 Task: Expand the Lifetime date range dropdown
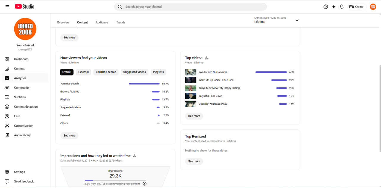pyautogui.click(x=277, y=20)
